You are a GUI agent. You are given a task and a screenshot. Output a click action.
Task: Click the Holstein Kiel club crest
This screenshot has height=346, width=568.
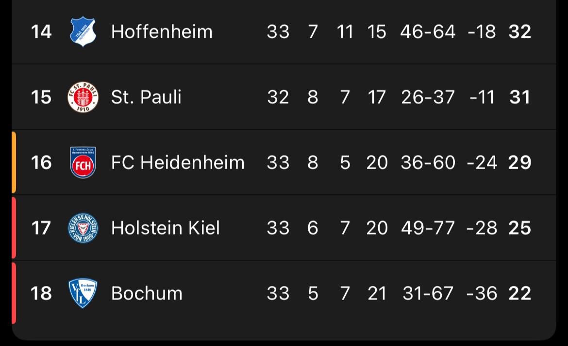tap(83, 228)
